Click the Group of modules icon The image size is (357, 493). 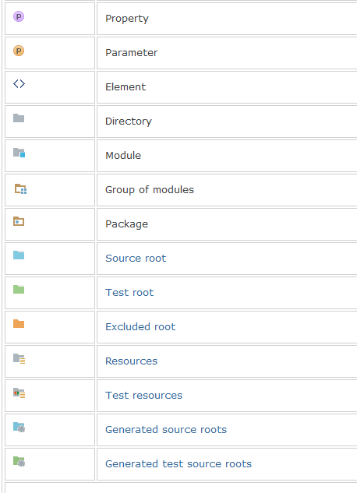click(20, 188)
